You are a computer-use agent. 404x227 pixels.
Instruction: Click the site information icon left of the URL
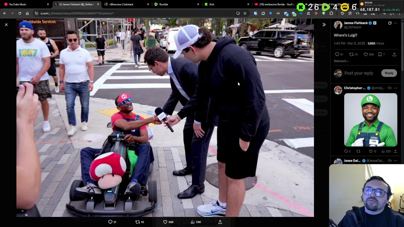[x=36, y=13]
